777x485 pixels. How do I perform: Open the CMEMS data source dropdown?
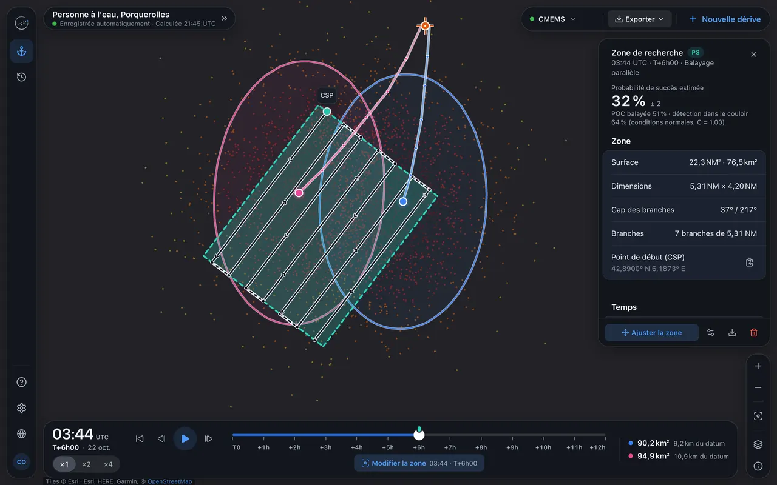click(552, 19)
